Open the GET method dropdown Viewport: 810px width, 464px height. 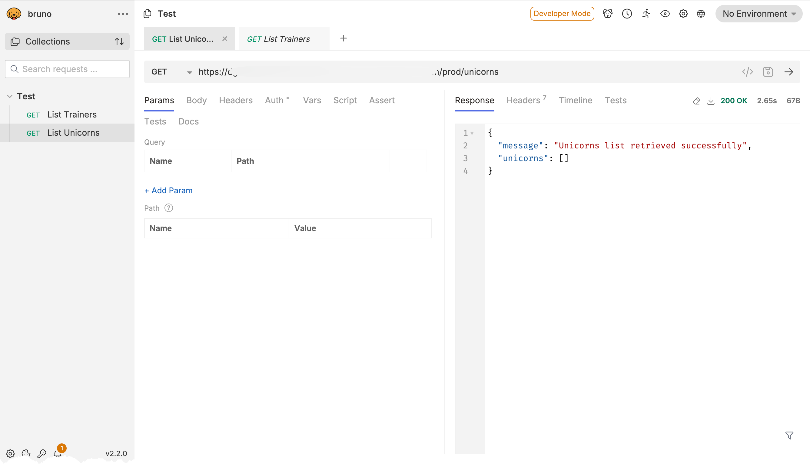coord(171,72)
